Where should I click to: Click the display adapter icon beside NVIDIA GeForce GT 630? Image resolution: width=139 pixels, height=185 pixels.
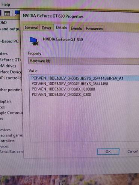coord(34,41)
